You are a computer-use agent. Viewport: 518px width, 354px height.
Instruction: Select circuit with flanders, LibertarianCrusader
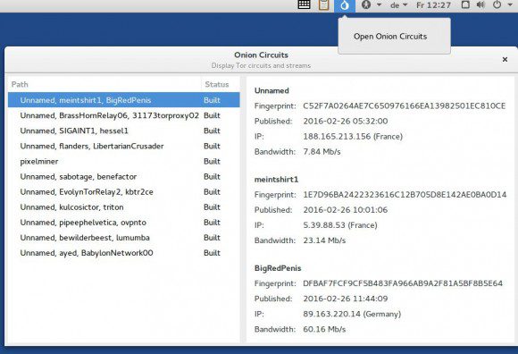click(x=124, y=146)
